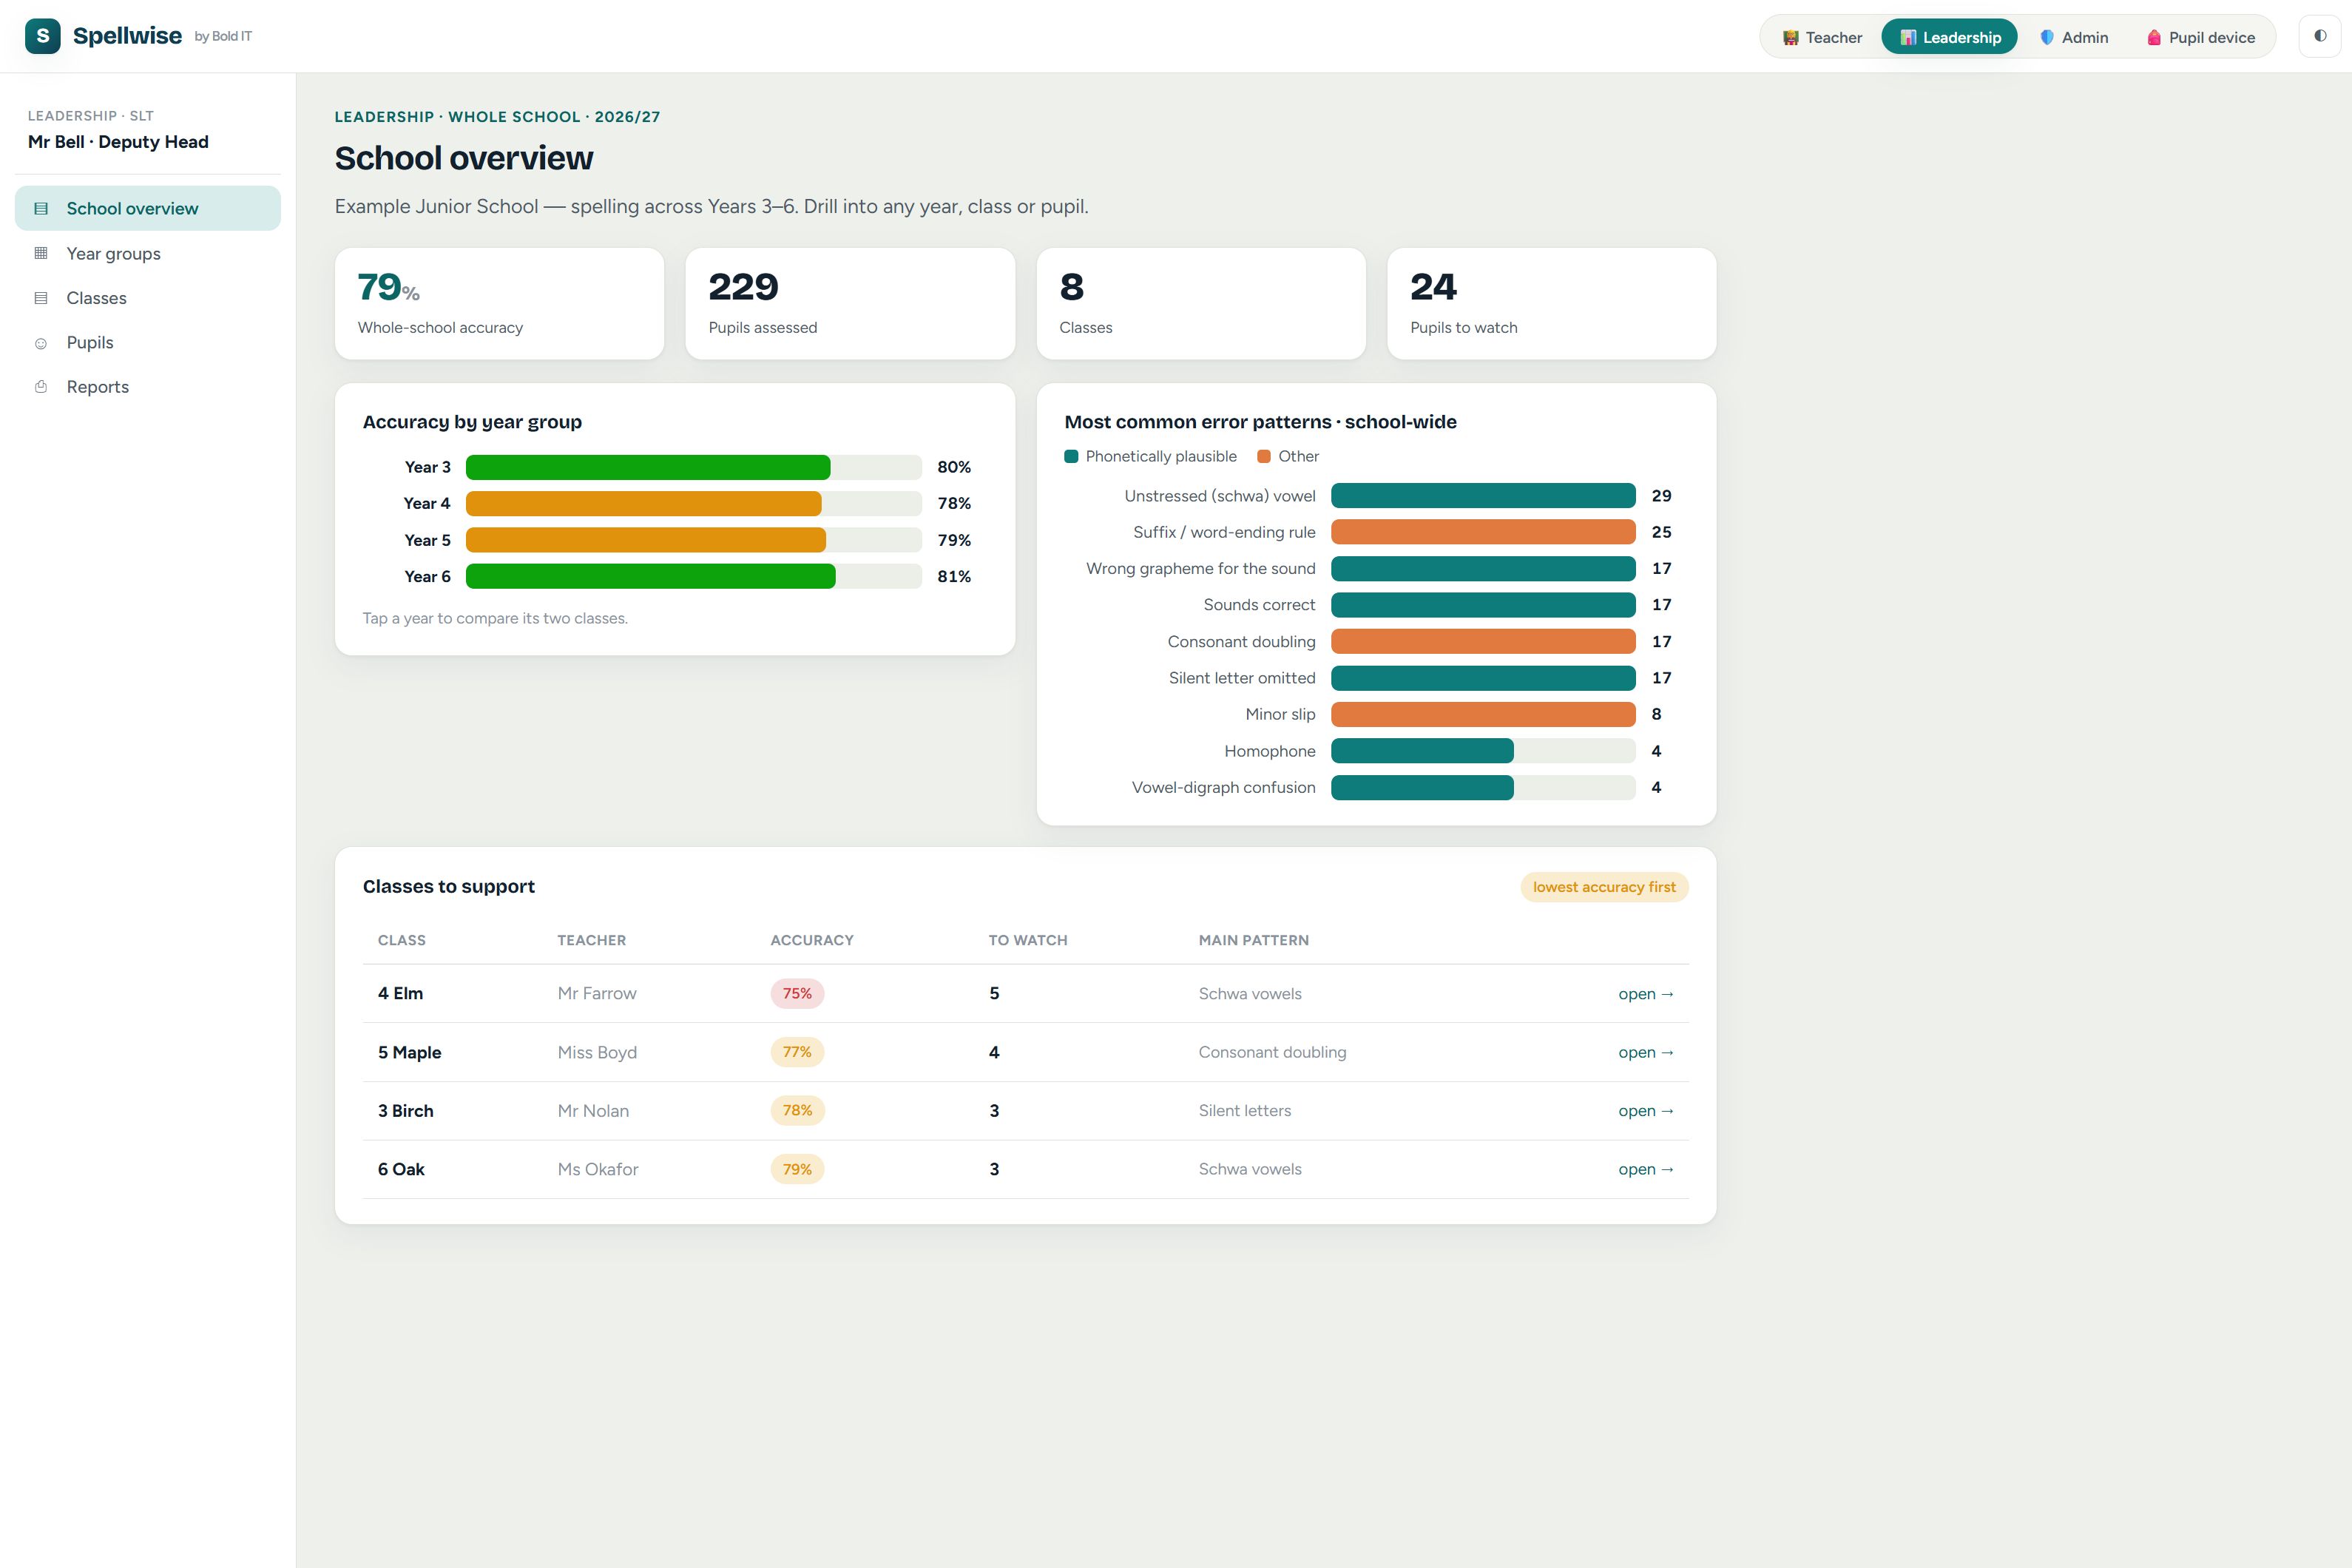Screen dimensions: 2352x1568
Task: Click the Pupils assessed card
Action: 850,304
